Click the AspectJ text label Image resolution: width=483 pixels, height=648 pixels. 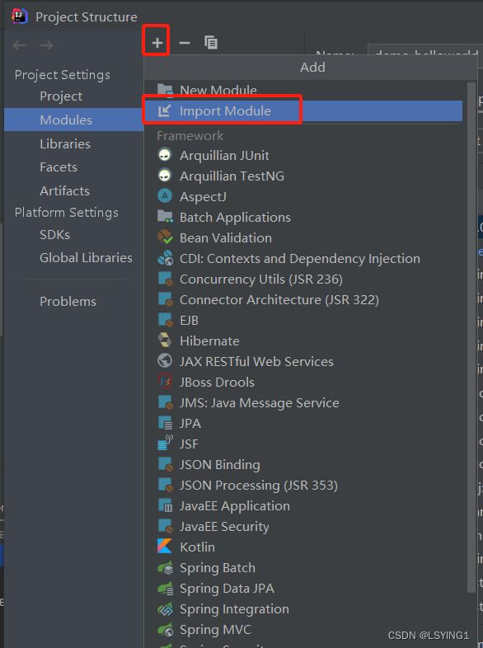point(203,197)
